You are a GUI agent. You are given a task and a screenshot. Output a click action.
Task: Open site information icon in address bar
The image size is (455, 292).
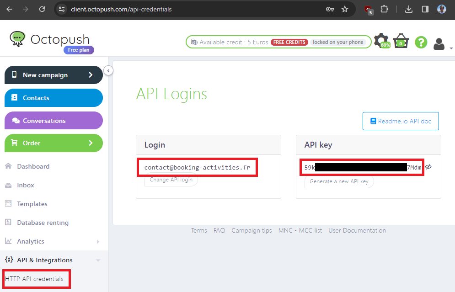click(x=62, y=9)
